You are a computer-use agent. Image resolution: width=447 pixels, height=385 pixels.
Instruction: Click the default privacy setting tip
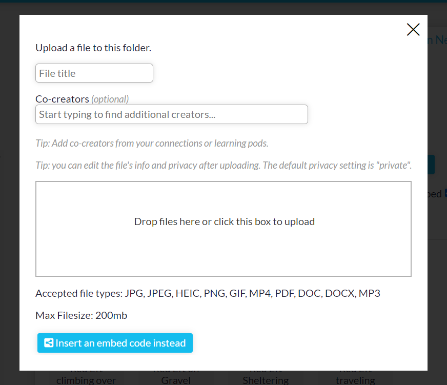pos(223,166)
